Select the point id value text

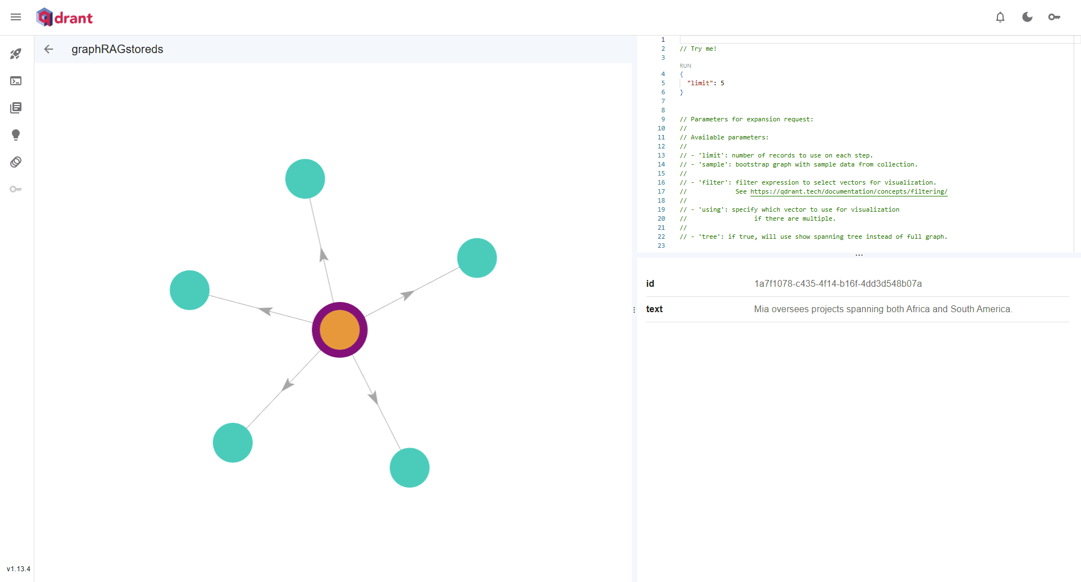[x=837, y=283]
